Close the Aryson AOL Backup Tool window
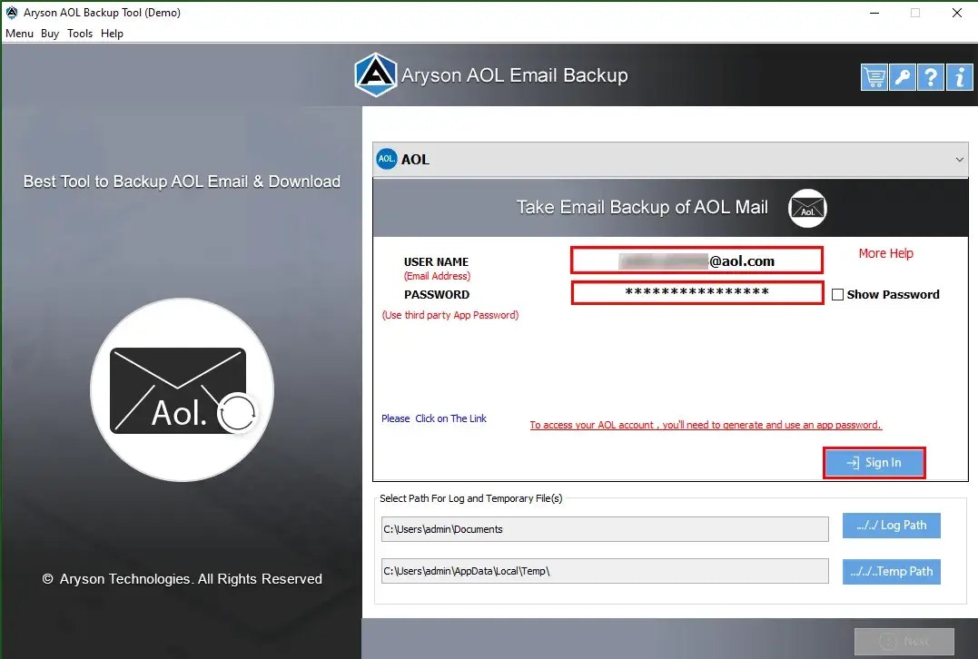The image size is (978, 659). point(957,13)
